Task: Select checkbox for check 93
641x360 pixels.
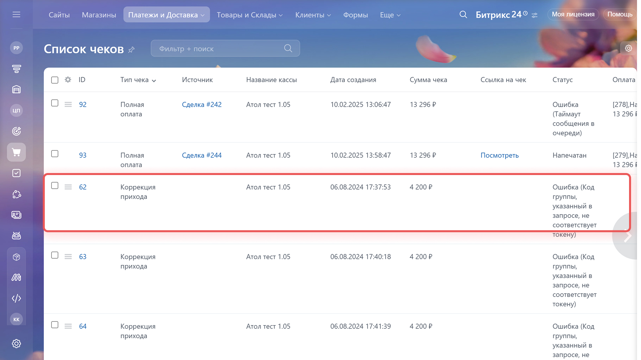Action: tap(55, 154)
